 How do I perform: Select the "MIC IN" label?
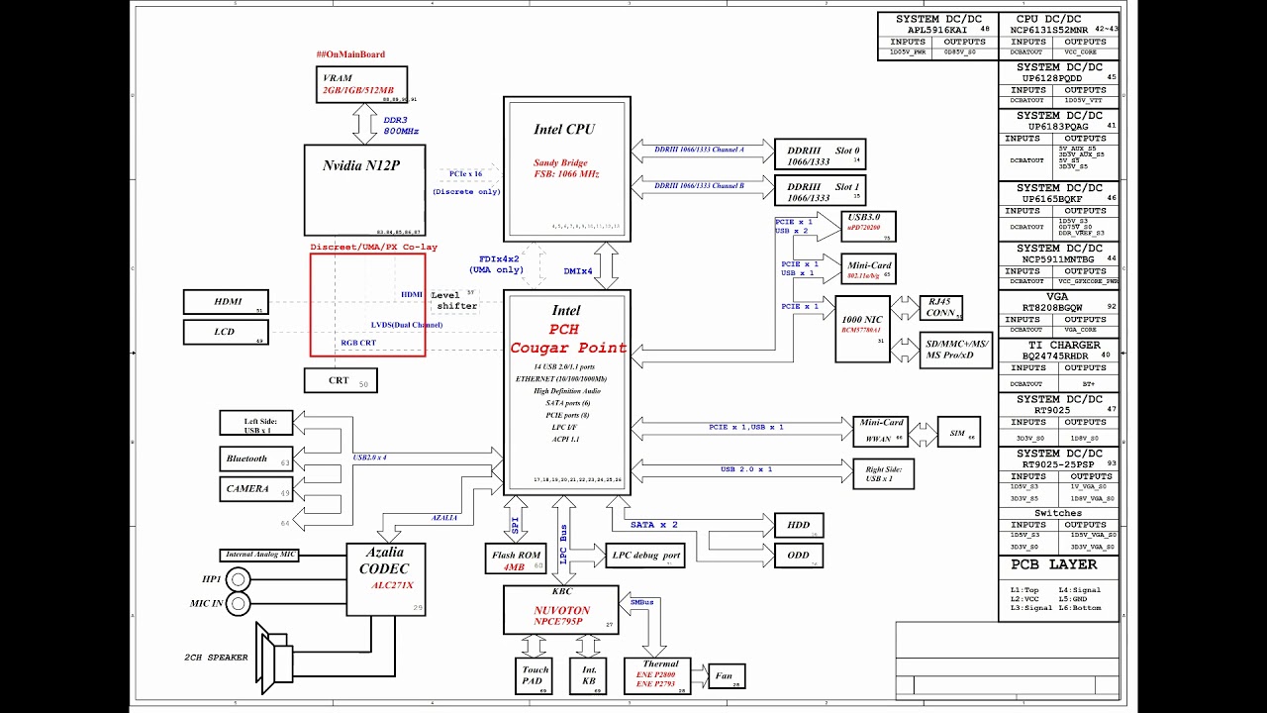pyautogui.click(x=206, y=603)
